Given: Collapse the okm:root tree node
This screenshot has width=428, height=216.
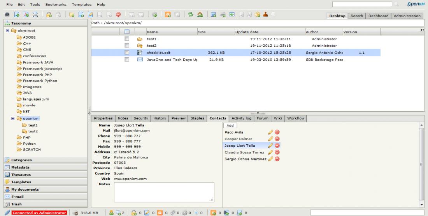Looking at the screenshot, I should click(x=8, y=31).
